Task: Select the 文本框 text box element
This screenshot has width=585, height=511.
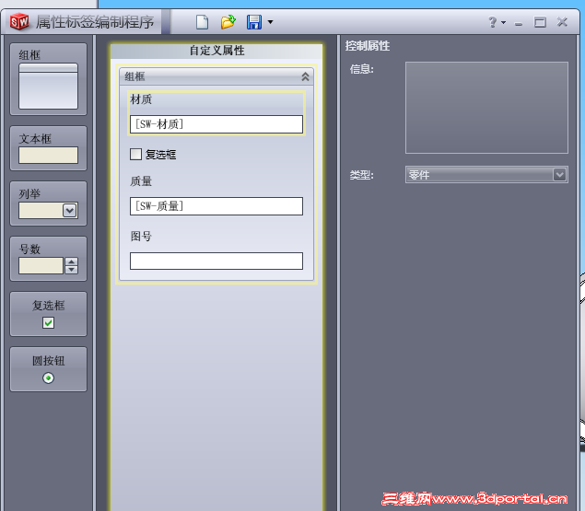Action: coord(49,148)
